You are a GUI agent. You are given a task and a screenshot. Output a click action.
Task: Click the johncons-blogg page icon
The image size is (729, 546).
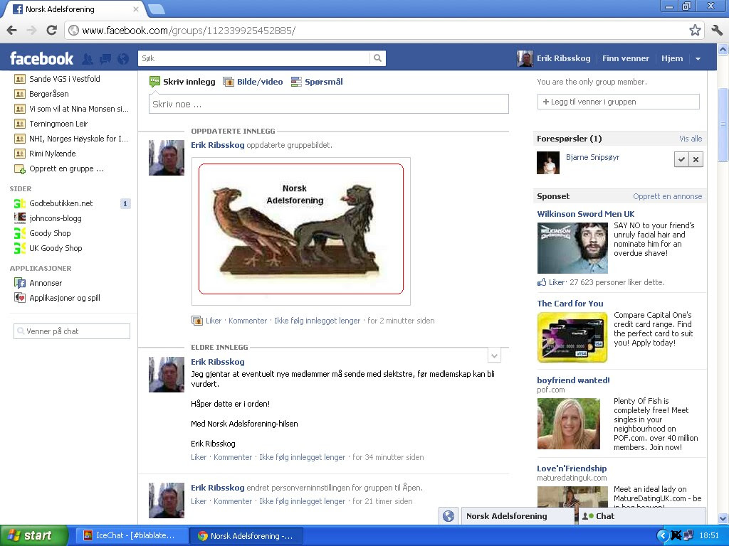pos(19,218)
